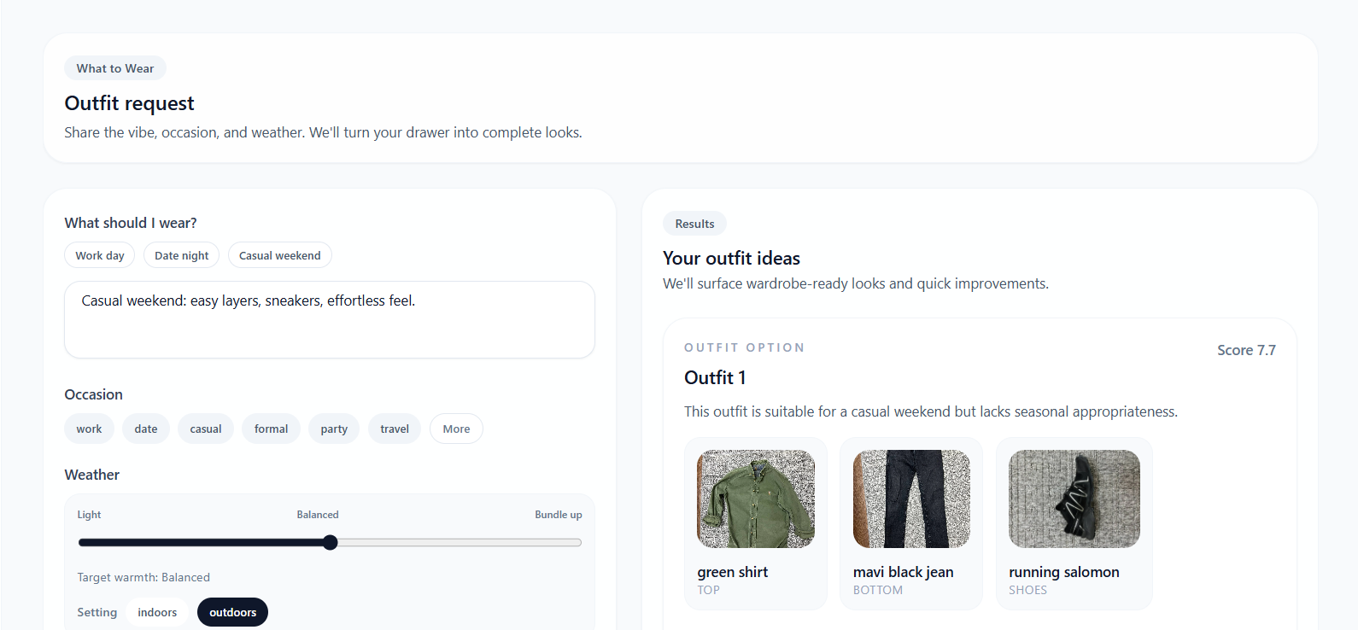Toggle the casual occasion option
Screen dimensions: 1358x630
tap(205, 429)
